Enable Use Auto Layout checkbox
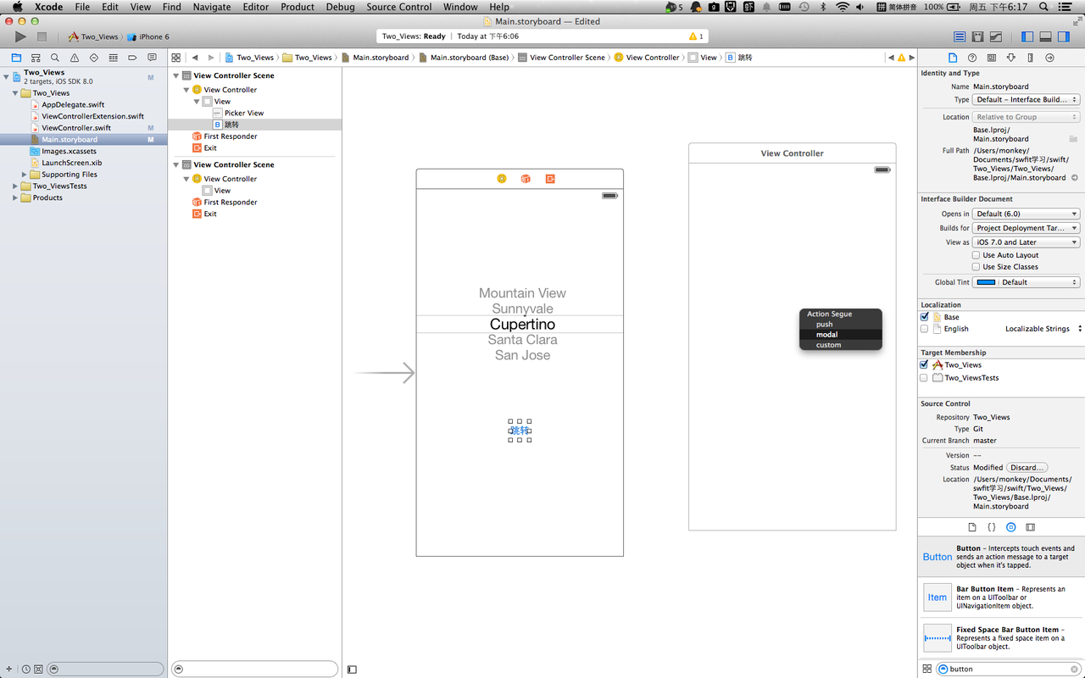Image resolution: width=1085 pixels, height=678 pixels. coord(976,255)
